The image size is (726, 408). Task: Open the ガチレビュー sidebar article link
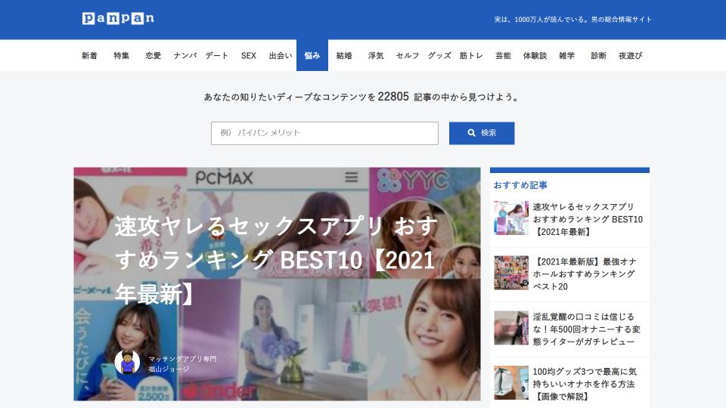click(x=586, y=329)
